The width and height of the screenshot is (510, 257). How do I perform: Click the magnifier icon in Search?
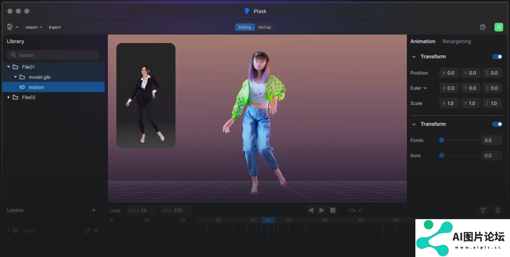coord(14,55)
